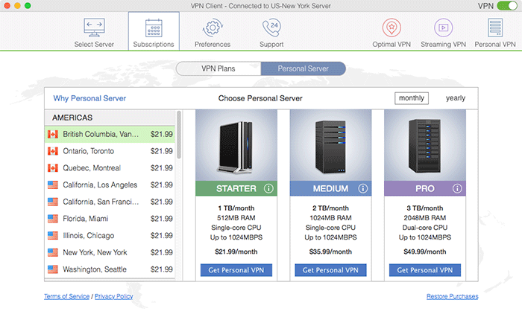Screen dimensions: 522x317
Task: Get Personal VPN for the PRO plan
Action: click(424, 270)
